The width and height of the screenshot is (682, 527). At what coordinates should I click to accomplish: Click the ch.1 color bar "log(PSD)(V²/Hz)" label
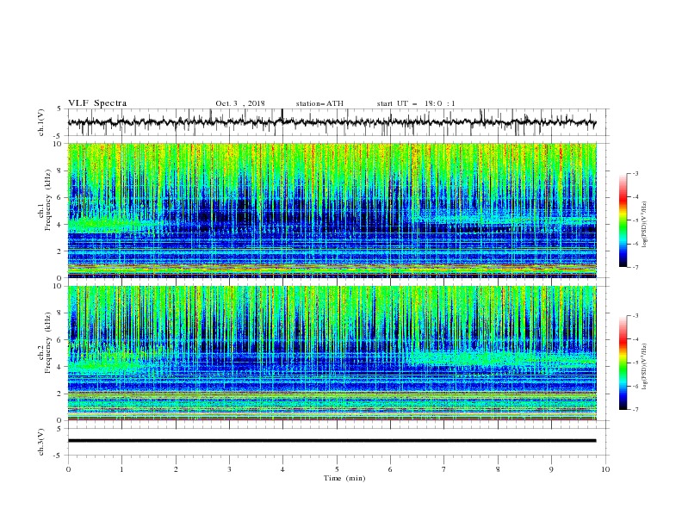point(645,225)
